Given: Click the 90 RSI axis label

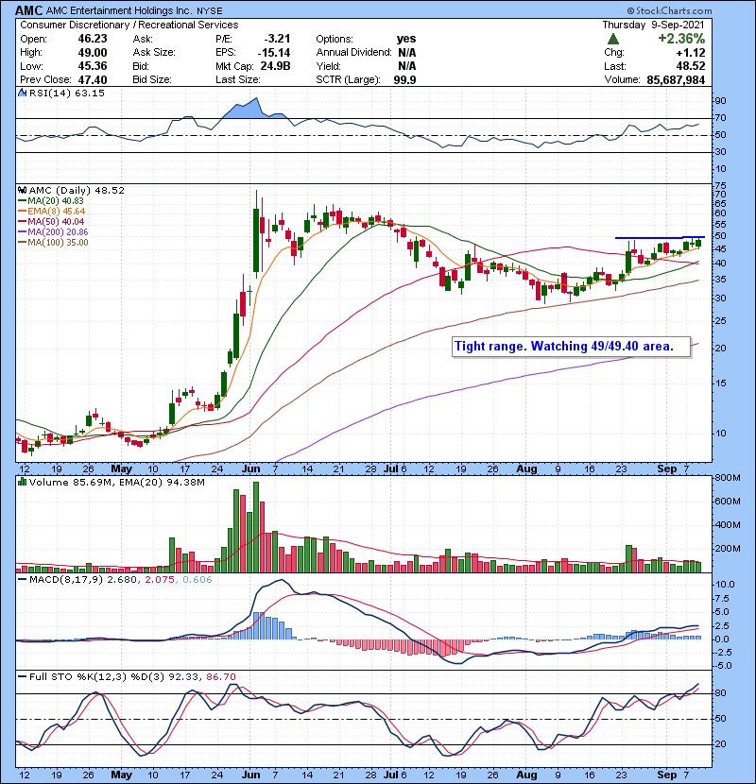Looking at the screenshot, I should 720,101.
